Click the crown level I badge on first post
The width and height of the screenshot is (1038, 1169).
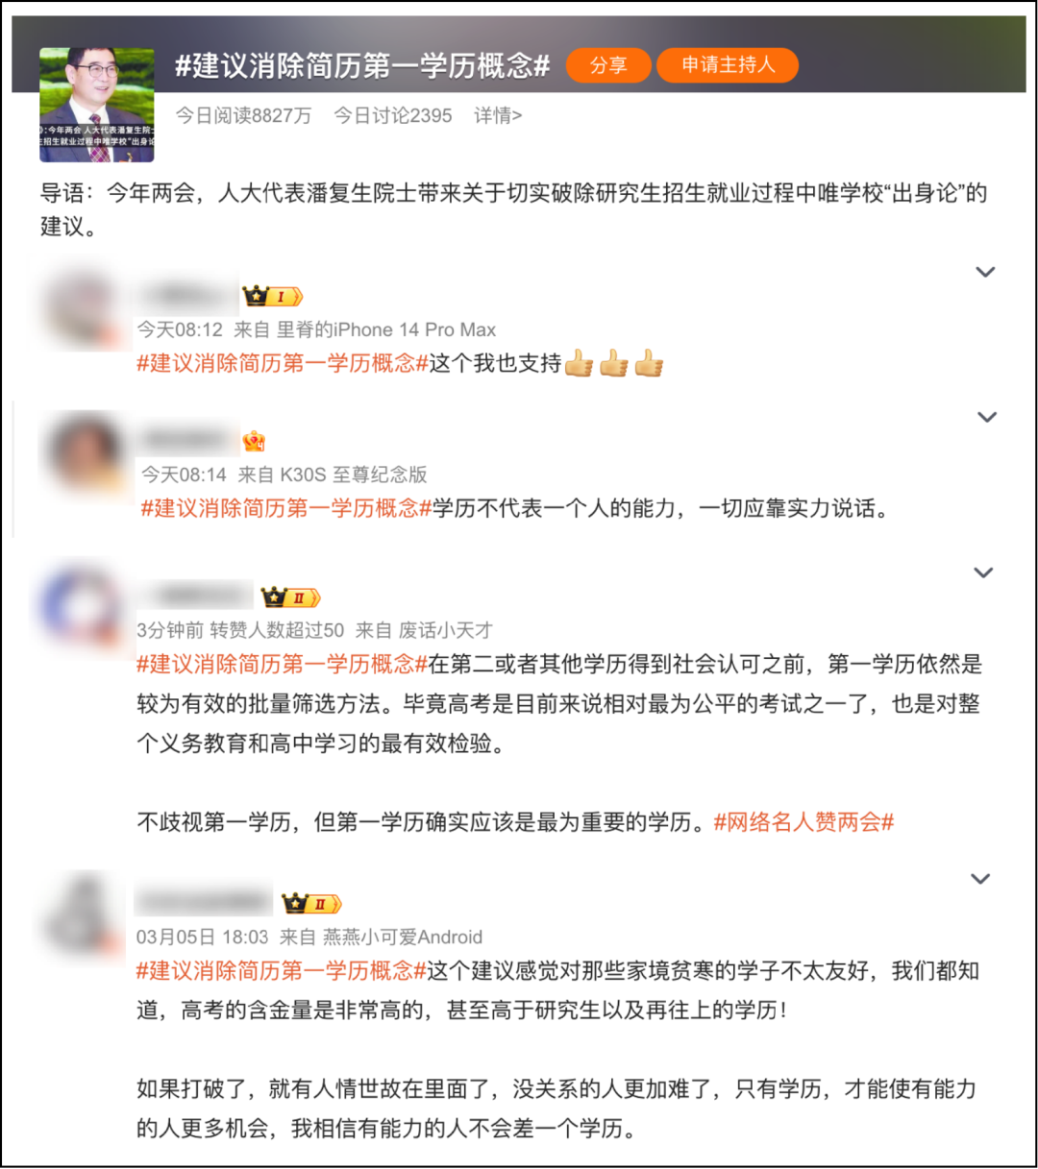tap(272, 297)
